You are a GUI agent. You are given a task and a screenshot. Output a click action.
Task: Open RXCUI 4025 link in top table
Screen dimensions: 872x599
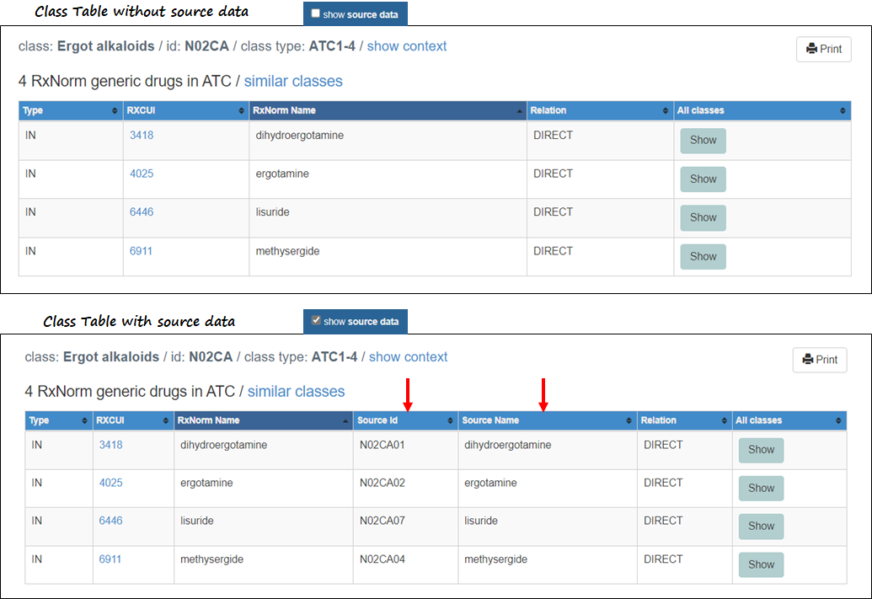(142, 174)
